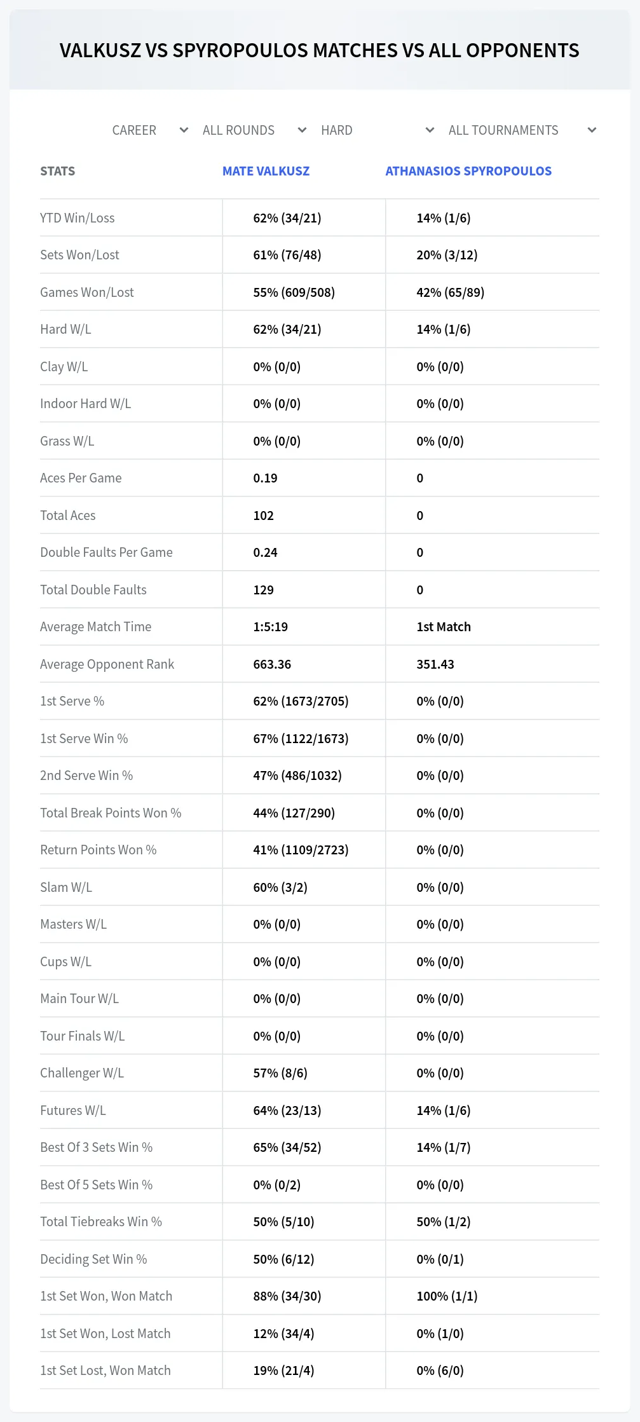Click the page title heading text
This screenshot has width=640, height=1422.
320,50
